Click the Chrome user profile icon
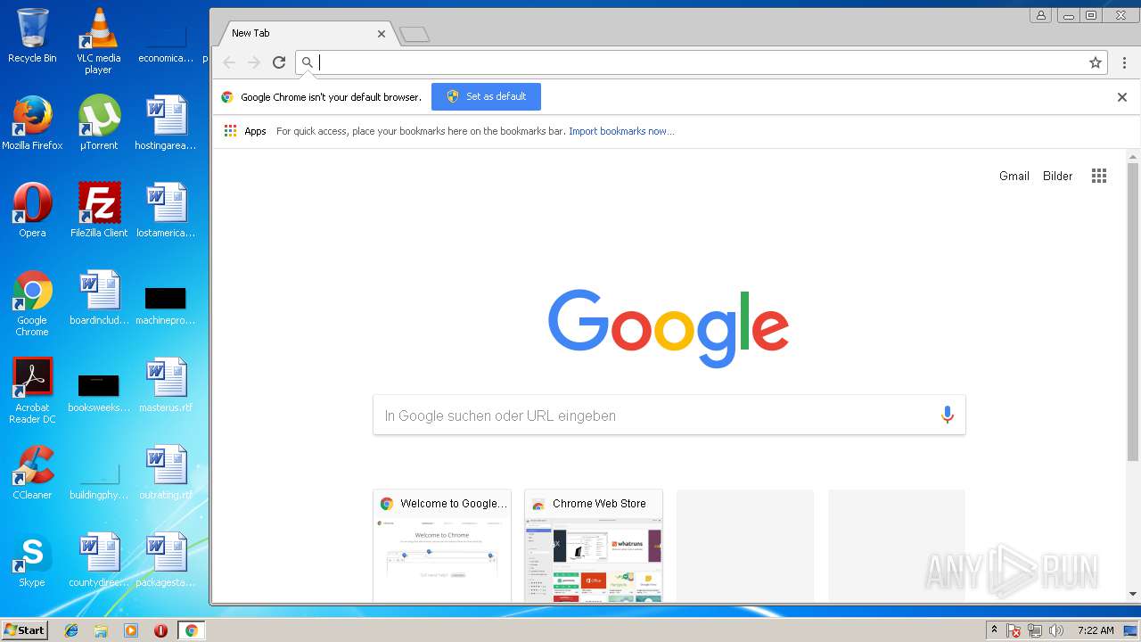Viewport: 1141px width, 642px height. (x=1040, y=15)
